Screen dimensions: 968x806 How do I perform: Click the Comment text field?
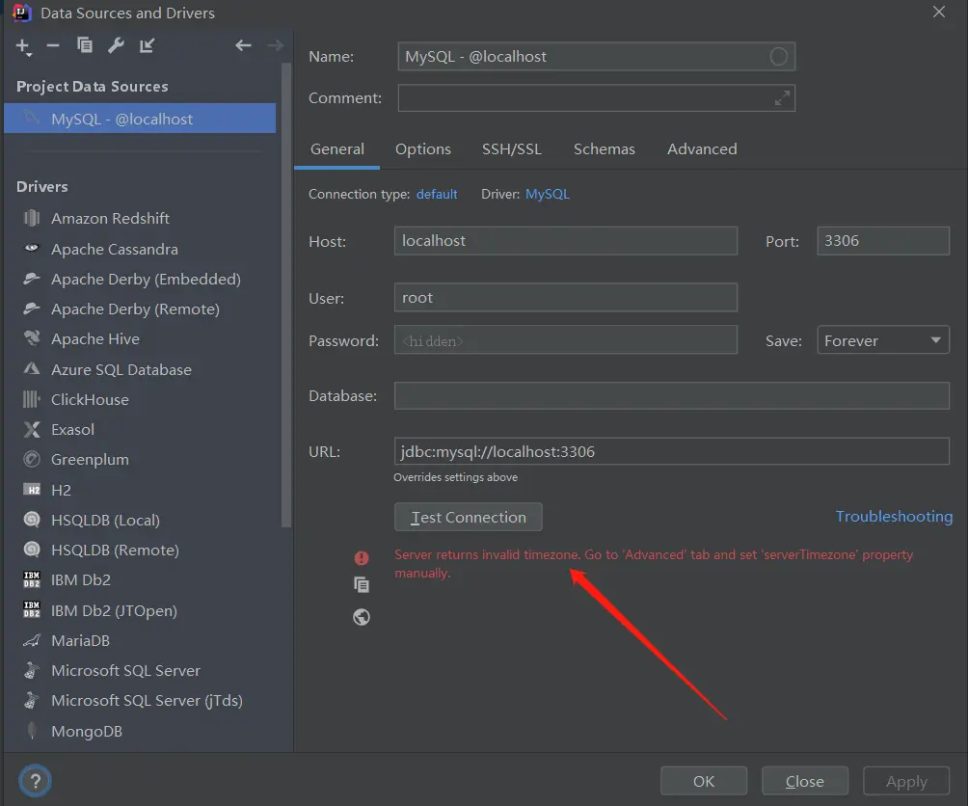[597, 98]
